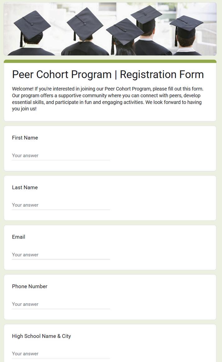Focus the High School Name & City field

pos(61,354)
